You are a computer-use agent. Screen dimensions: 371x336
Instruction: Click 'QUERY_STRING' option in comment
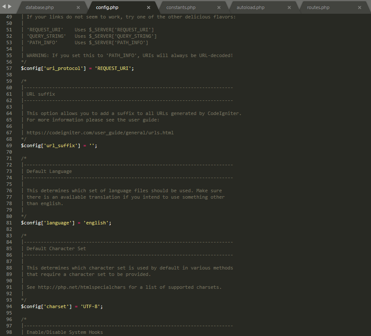46,36
